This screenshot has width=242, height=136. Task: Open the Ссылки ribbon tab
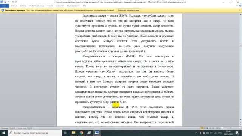click(50, 6)
